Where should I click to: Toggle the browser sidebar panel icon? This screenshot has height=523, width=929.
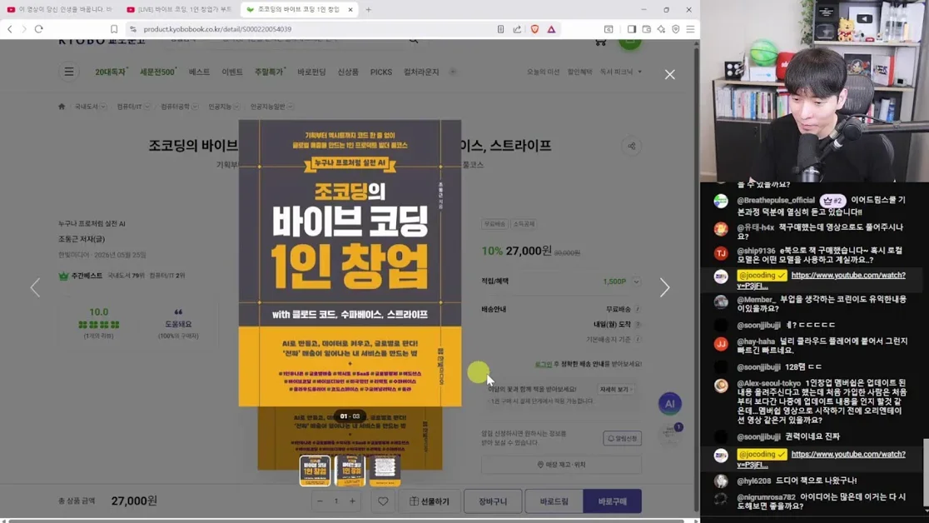coord(632,29)
